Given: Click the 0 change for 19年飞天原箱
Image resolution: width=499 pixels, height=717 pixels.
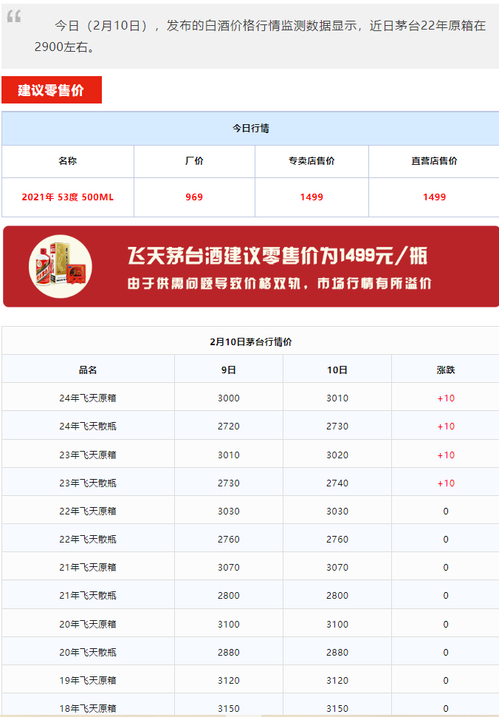Looking at the screenshot, I should coord(446,681).
